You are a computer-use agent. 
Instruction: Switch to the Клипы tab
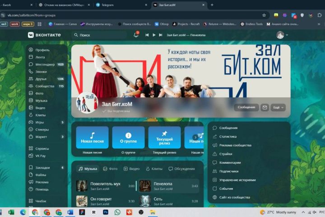154,169
